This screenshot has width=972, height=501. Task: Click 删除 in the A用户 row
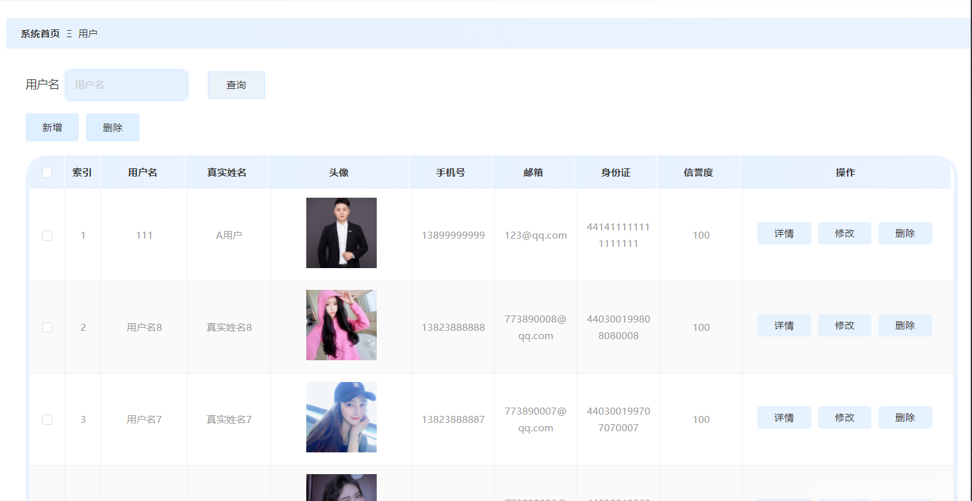click(x=905, y=234)
